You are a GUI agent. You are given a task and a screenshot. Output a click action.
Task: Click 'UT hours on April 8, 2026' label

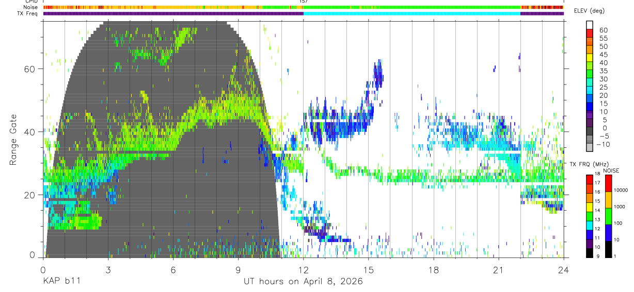tap(303, 282)
